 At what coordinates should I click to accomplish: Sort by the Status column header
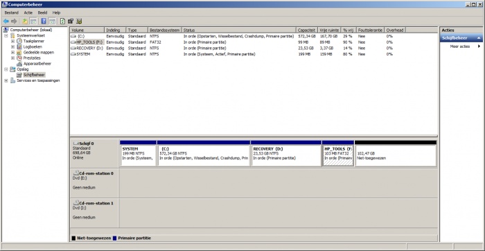(x=239, y=30)
